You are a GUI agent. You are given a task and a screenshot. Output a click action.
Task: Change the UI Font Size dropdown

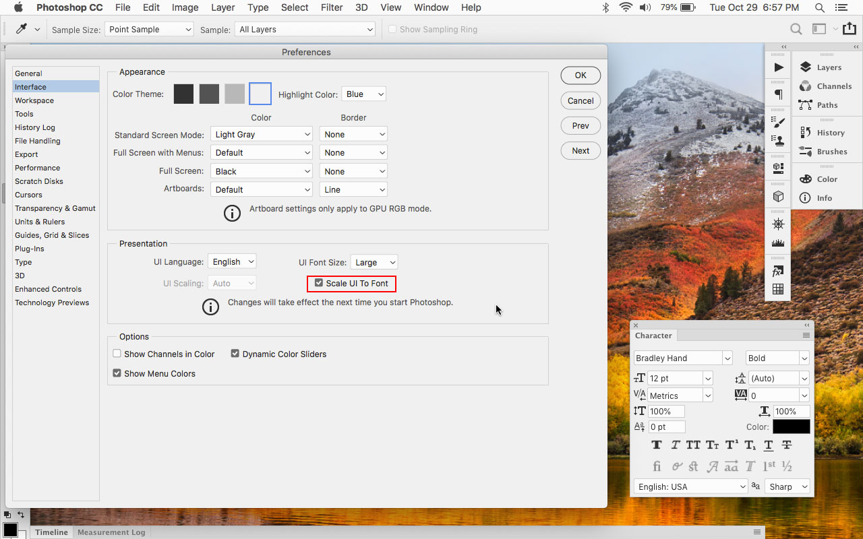point(374,262)
